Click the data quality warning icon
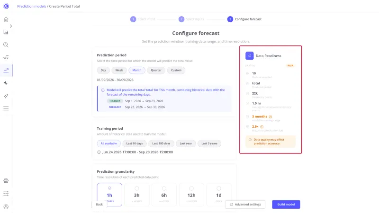Screen dimensions: 379x213 250,140
